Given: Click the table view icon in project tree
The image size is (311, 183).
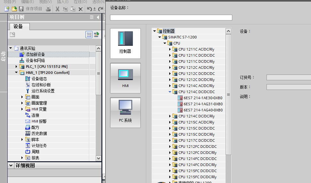Looking at the screenshot, I should (x=89, y=35).
